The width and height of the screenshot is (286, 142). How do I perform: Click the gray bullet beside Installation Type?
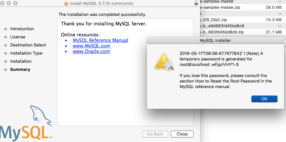pyautogui.click(x=6, y=53)
